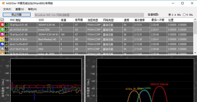
Task: Click signal bars icon for 2802 row
Action: [7, 49]
